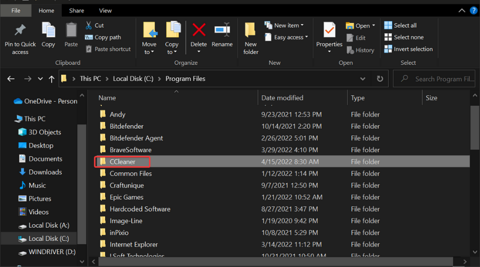The height and width of the screenshot is (267, 480).
Task: Open Music in the sidebar
Action: pyautogui.click(x=32, y=185)
